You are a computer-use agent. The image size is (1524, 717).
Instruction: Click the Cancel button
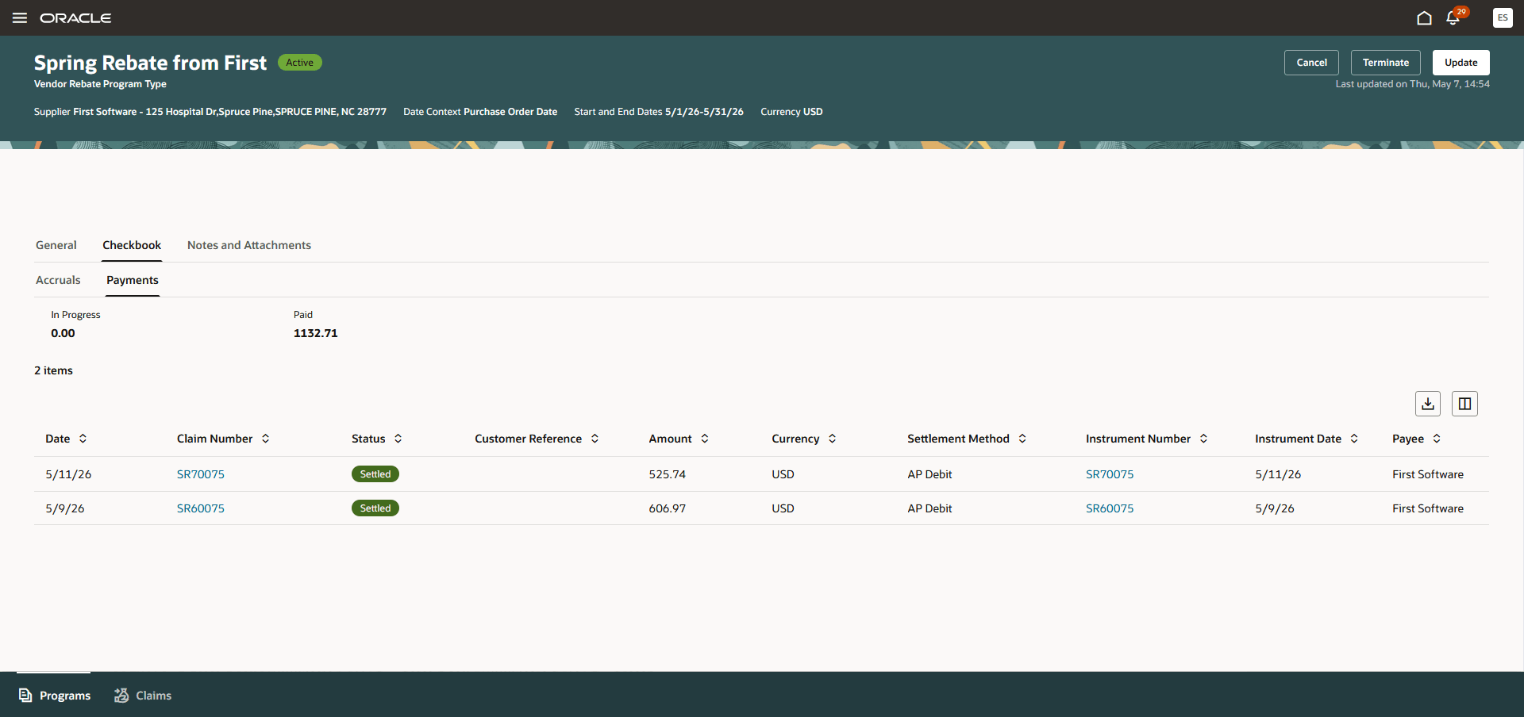[x=1311, y=63]
